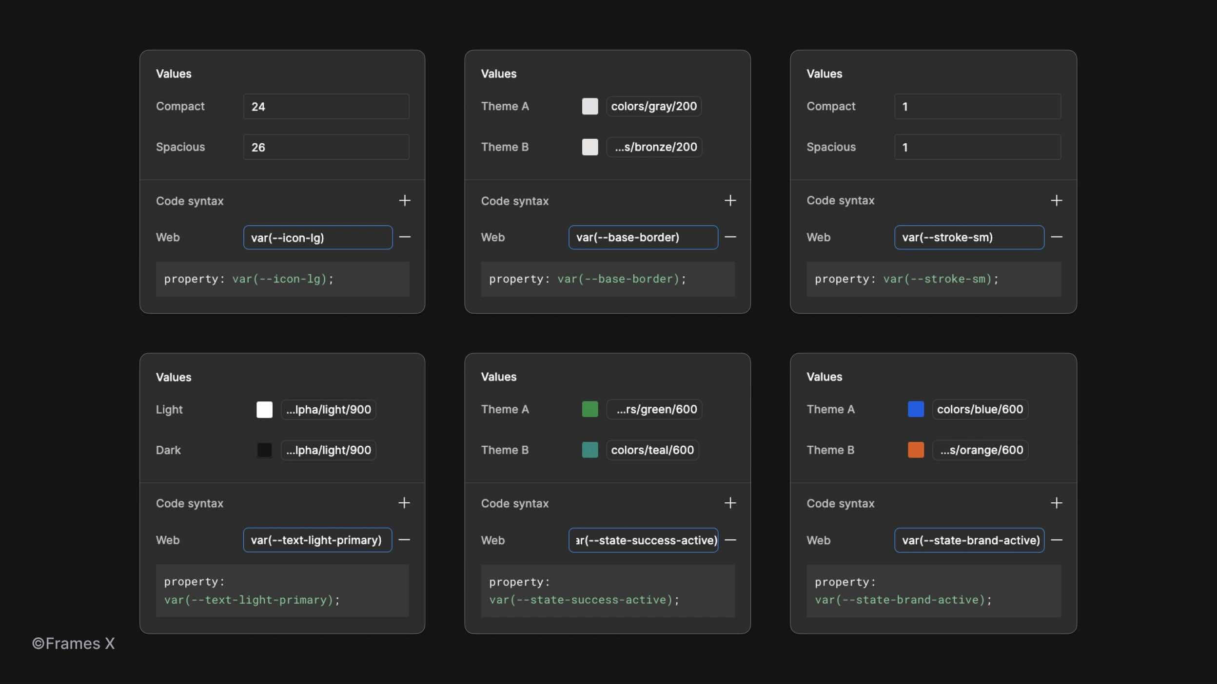1217x684 pixels.
Task: Remove the Web var(--base-border) syntax
Action: click(730, 237)
